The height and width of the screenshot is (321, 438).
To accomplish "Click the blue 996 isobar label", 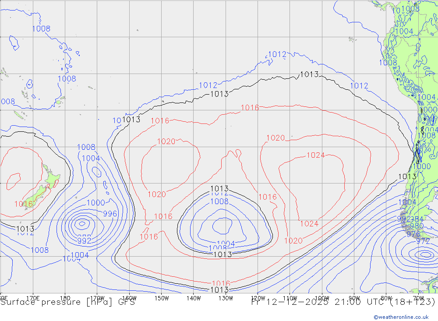I will pos(110,214).
